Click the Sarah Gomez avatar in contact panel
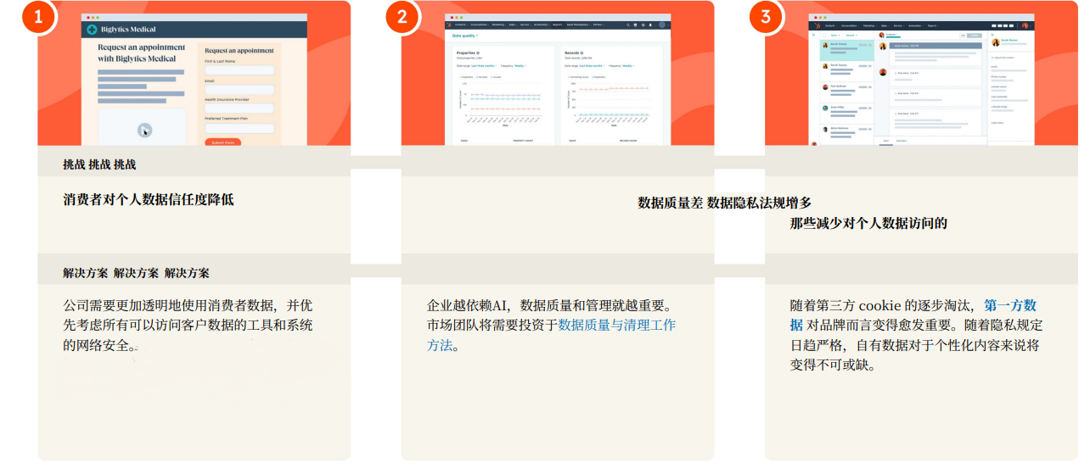 click(996, 42)
